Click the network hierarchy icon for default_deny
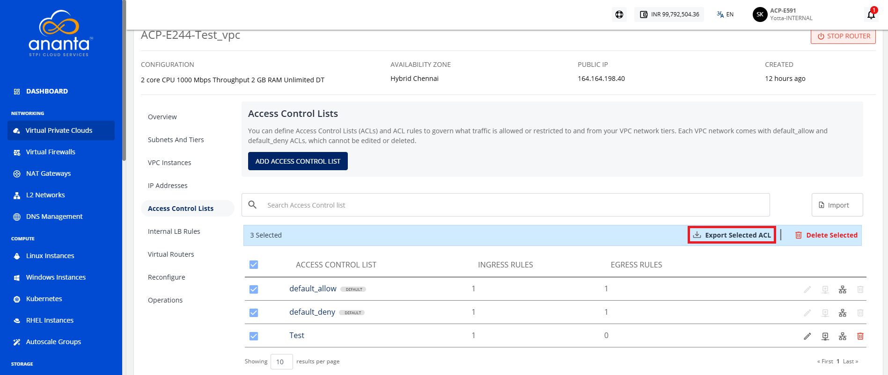Image resolution: width=888 pixels, height=375 pixels. 843,313
